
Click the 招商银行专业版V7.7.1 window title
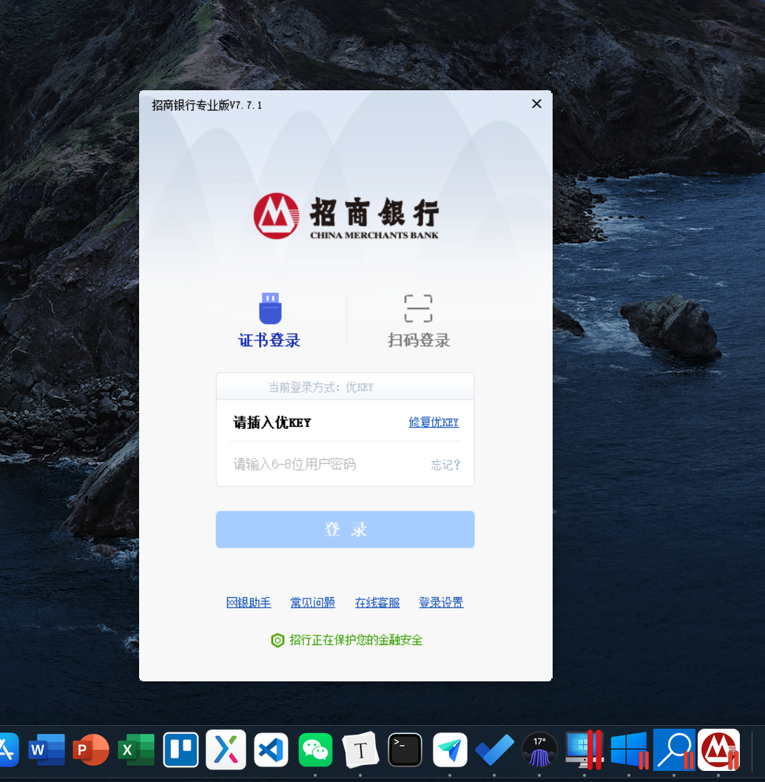pyautogui.click(x=206, y=105)
